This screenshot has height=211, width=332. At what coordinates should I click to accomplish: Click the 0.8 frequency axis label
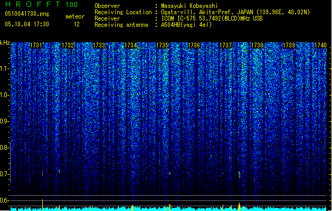pos(4,148)
